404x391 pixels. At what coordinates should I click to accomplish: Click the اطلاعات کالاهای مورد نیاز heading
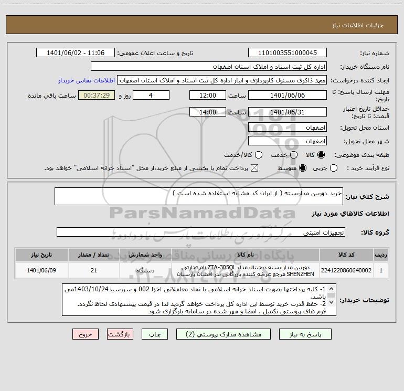[x=350, y=214]
